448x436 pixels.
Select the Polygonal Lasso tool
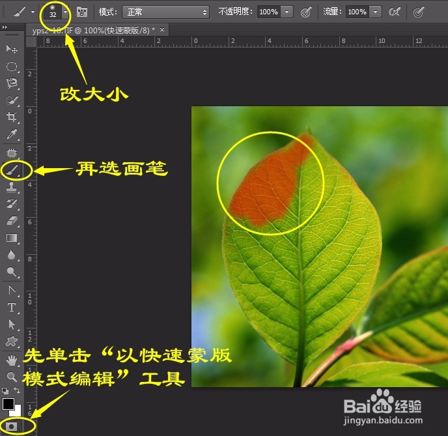[x=12, y=83]
